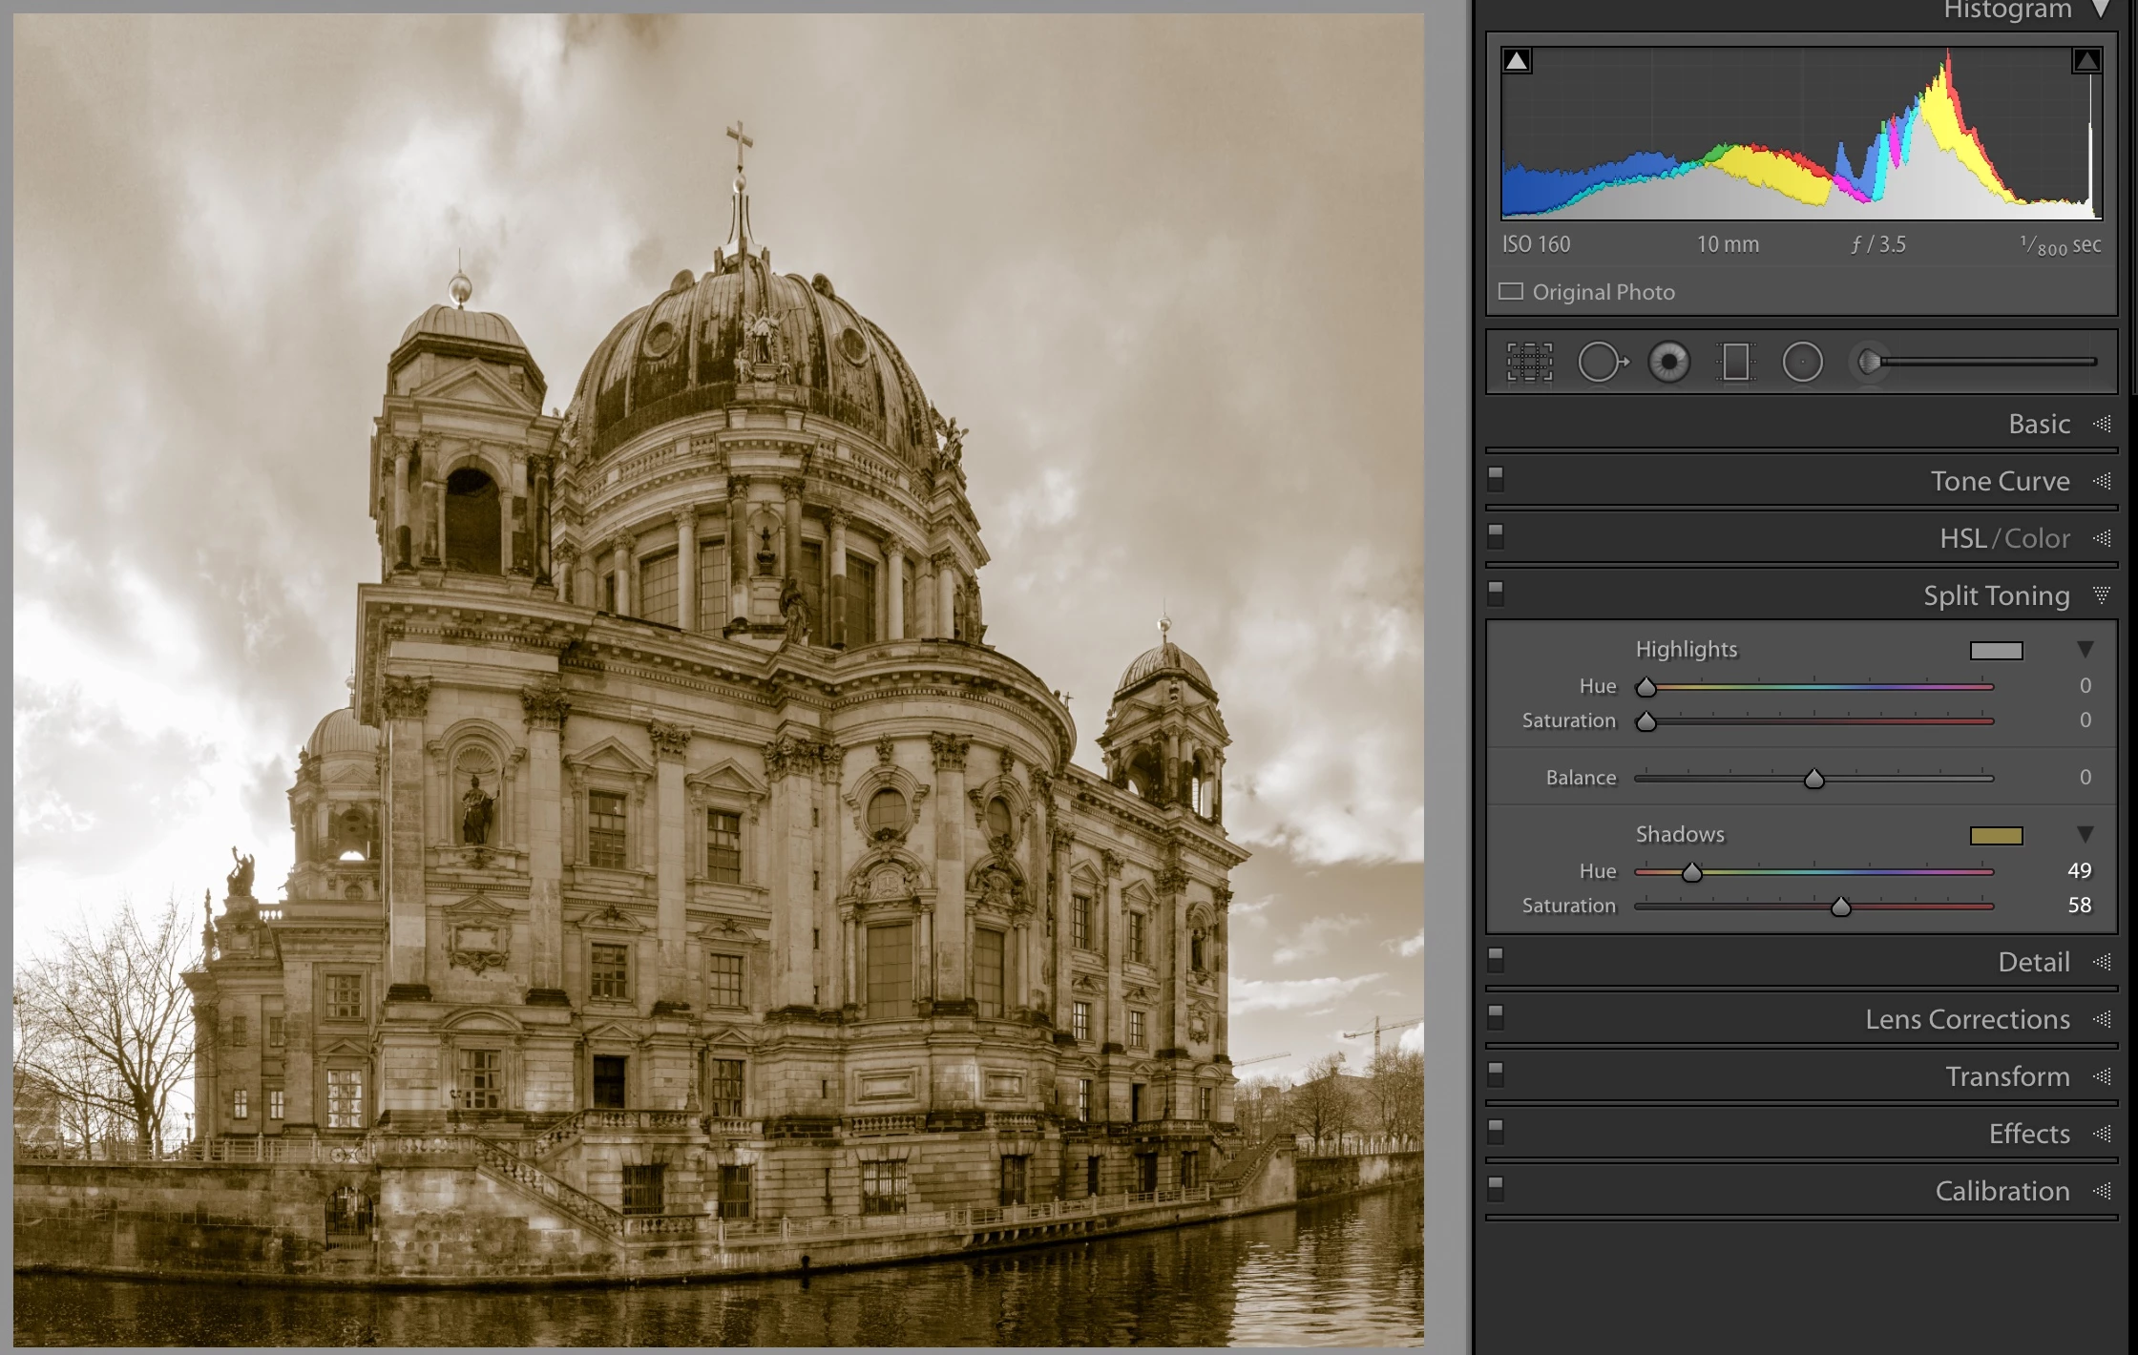Select the Red Eye Correction tool
Screen dimensions: 2138x1355
[1668, 363]
